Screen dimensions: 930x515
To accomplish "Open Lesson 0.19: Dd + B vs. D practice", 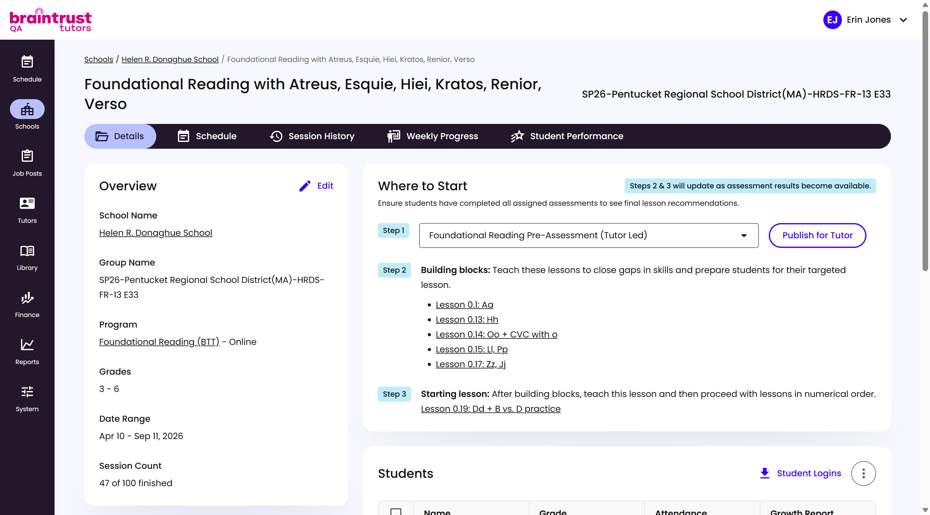I will coord(491,408).
